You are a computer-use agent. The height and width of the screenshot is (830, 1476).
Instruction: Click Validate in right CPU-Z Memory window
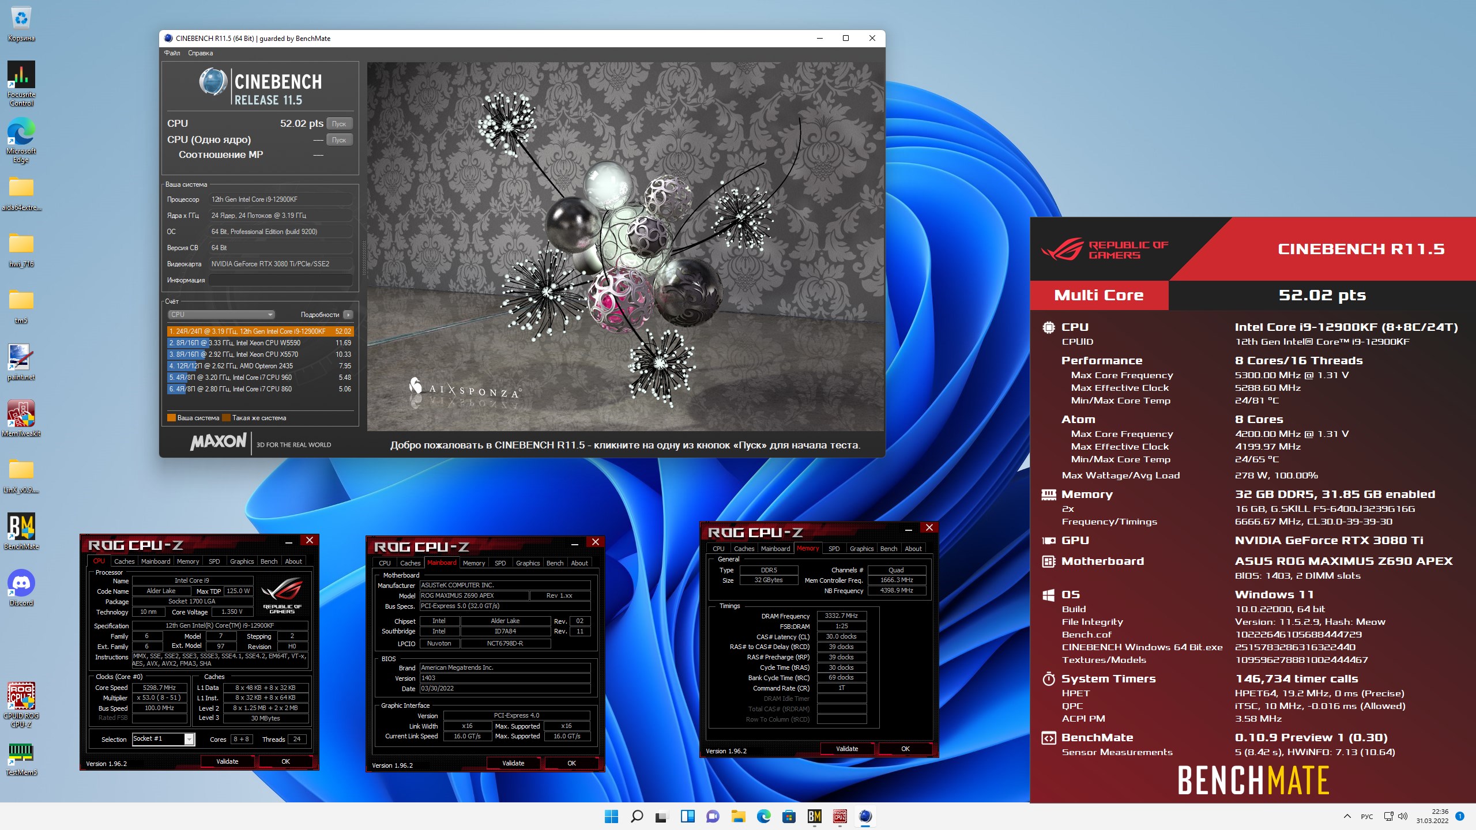pos(847,749)
